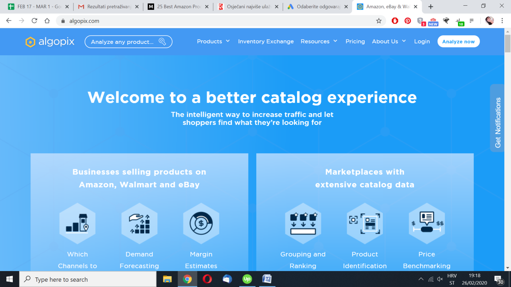511x287 pixels.
Task: Click the Pinterest extension icon
Action: (x=408, y=21)
